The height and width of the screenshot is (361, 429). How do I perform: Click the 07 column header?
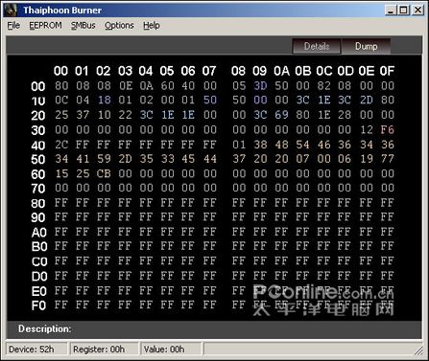pyautogui.click(x=209, y=71)
